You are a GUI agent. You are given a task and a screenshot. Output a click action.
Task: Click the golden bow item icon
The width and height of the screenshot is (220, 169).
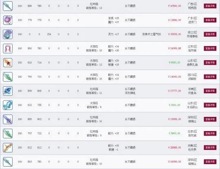(8, 147)
